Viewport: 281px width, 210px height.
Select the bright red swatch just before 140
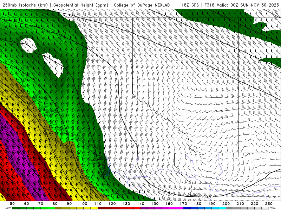(x=137, y=208)
